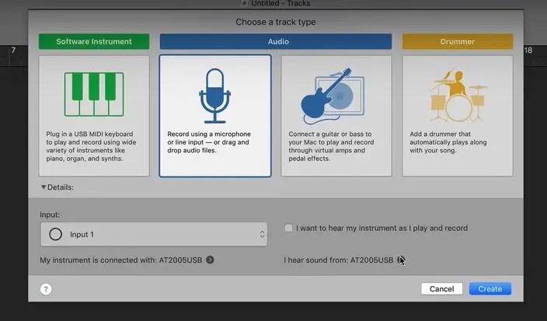Click the Cancel button
The width and height of the screenshot is (547, 321).
pos(441,289)
